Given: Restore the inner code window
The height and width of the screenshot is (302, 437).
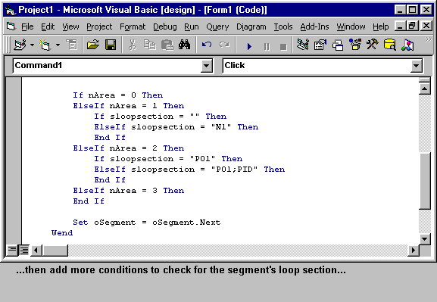Looking at the screenshot, I should coord(412,26).
